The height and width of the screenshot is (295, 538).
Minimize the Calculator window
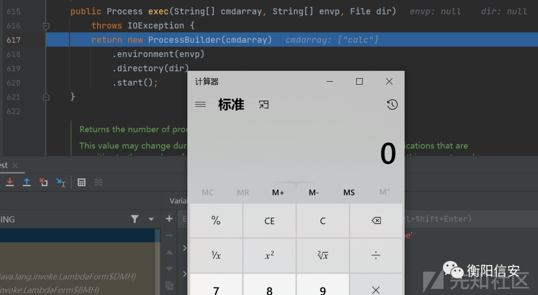330,81
